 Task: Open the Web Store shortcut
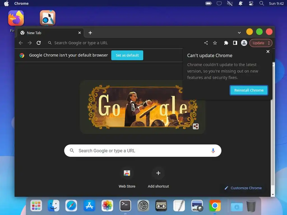click(127, 177)
